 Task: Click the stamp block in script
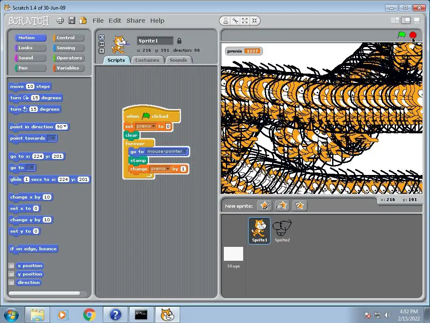138,160
